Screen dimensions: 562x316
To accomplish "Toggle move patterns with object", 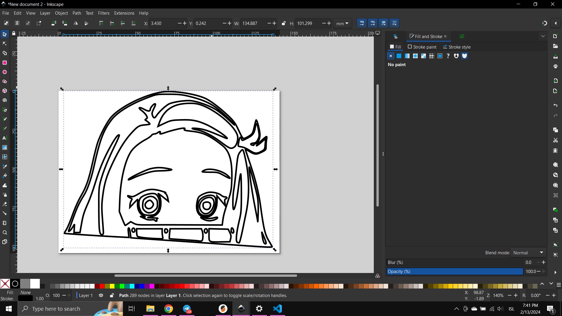I will (394, 23).
